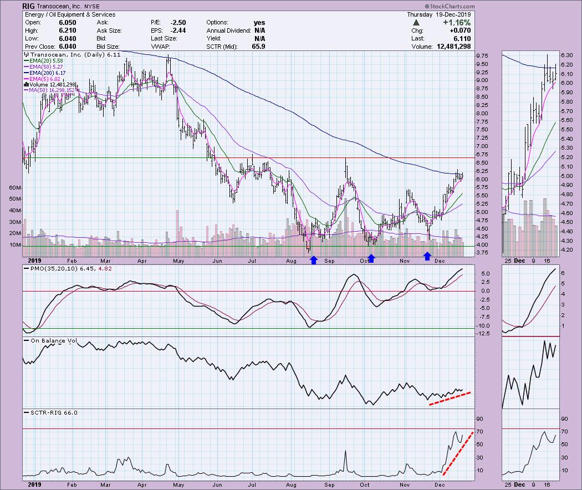Click the Prev Close value 6.040
Image resolution: width=582 pixels, height=490 pixels.
click(67, 47)
